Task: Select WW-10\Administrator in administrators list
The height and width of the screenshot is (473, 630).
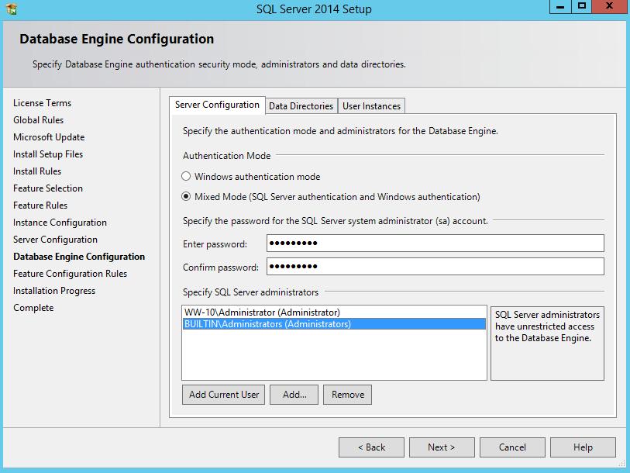Action: pyautogui.click(x=334, y=312)
